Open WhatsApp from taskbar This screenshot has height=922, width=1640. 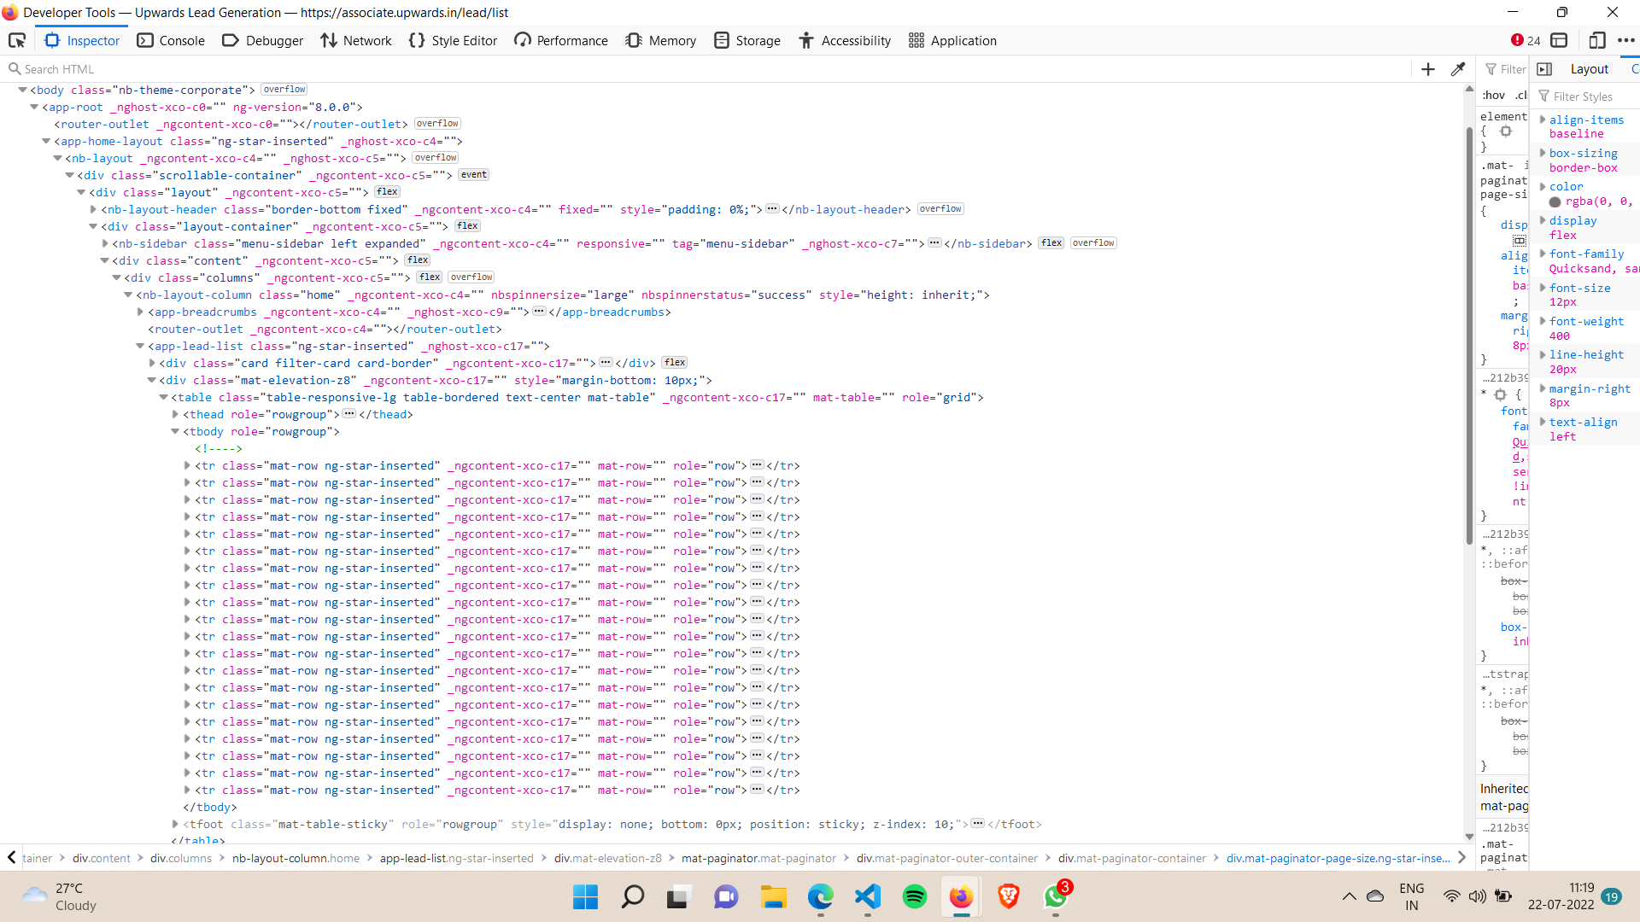click(x=1056, y=897)
